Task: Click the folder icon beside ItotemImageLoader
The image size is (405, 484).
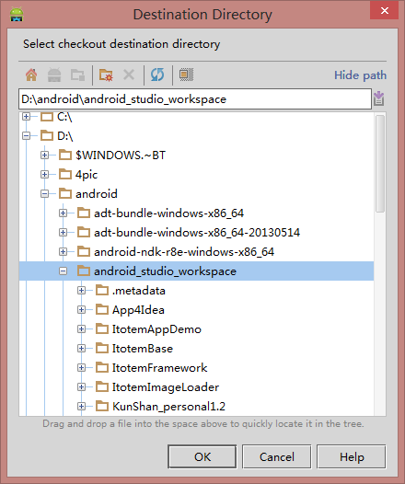Action: [102, 386]
